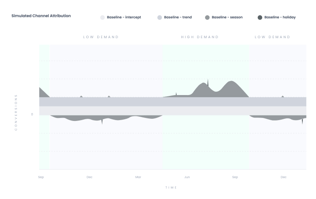Click the intercept baseline band in the chart
This screenshot has height=199, width=316.
point(173,111)
